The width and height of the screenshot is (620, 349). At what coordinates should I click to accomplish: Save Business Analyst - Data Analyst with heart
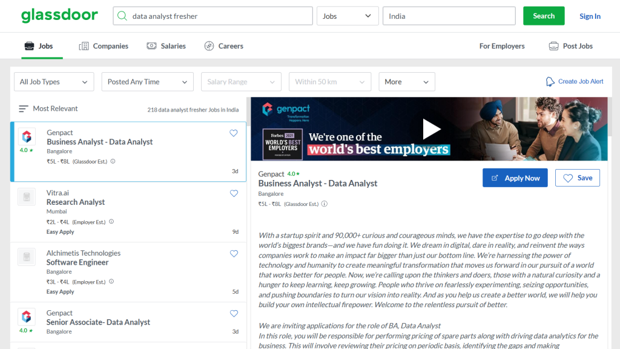(x=234, y=133)
